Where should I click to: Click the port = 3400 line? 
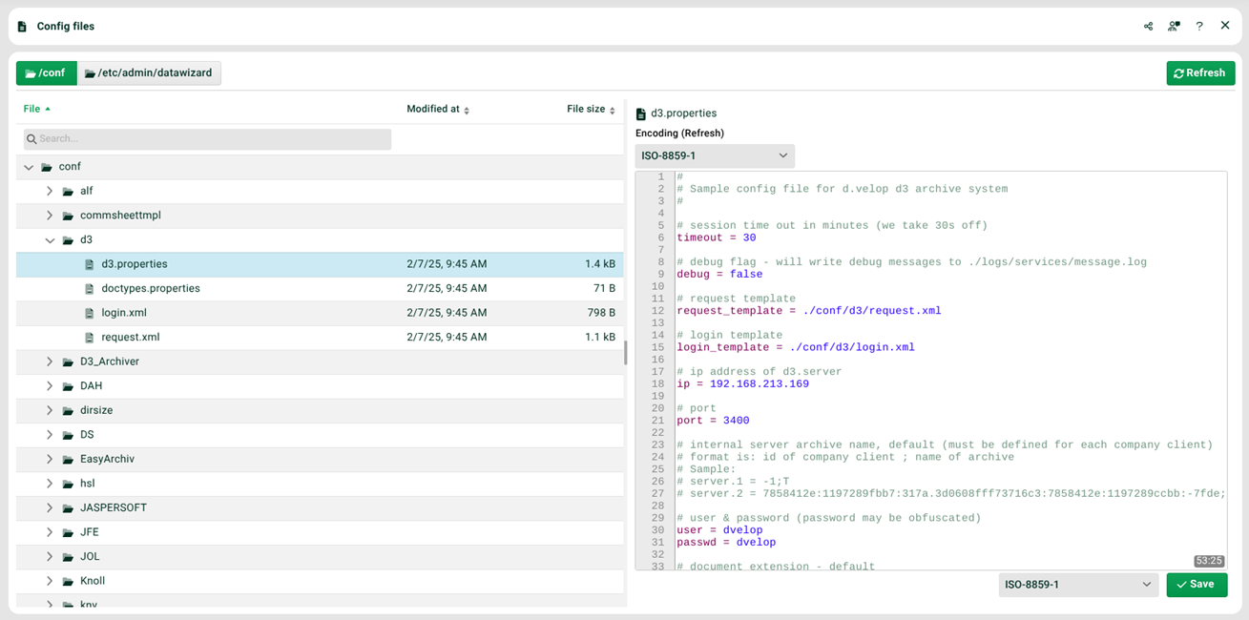[713, 421]
